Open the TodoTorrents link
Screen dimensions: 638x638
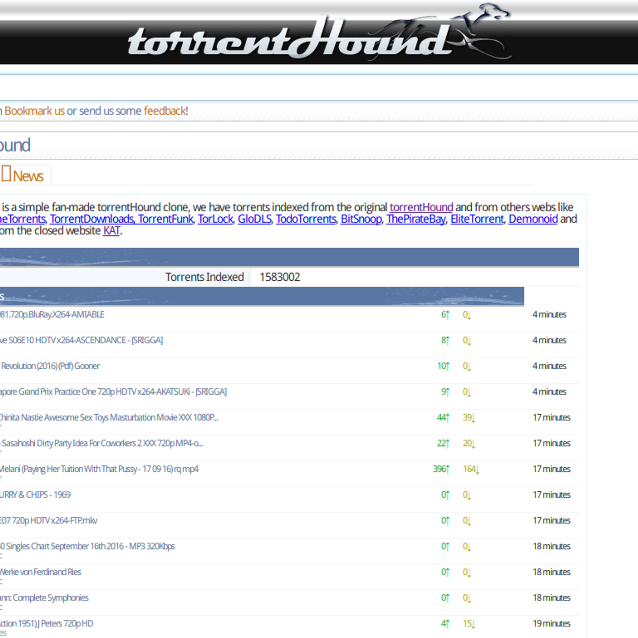click(x=306, y=219)
